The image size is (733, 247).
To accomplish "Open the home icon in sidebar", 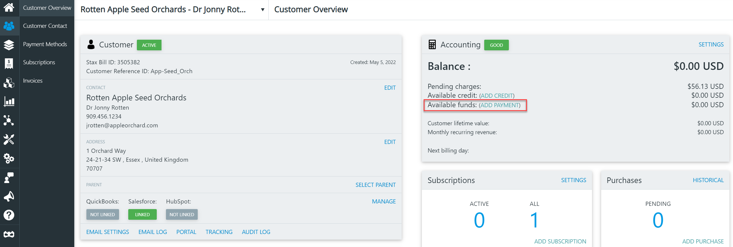I will [9, 7].
